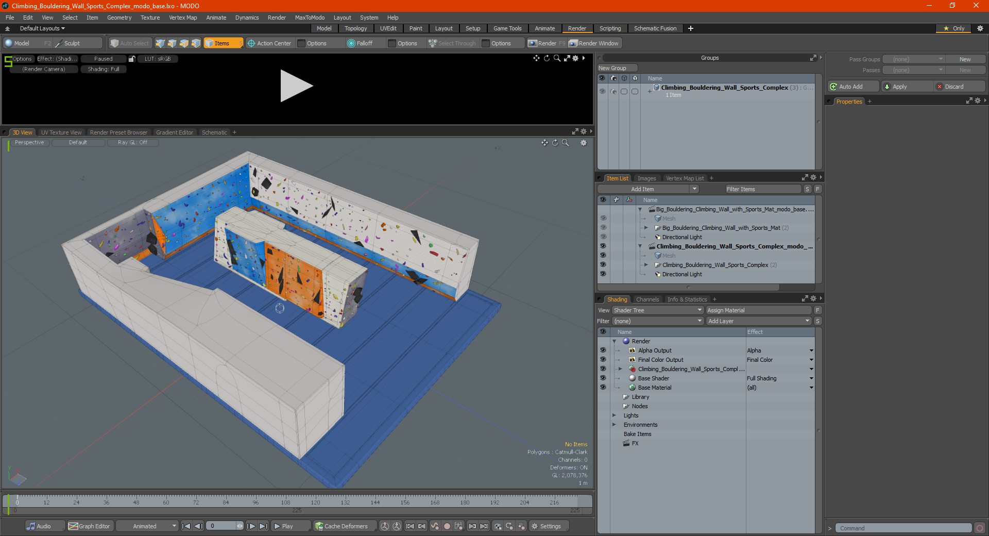Select the Polygons selection mode icon
The height and width of the screenshot is (536, 989).
coord(184,43)
